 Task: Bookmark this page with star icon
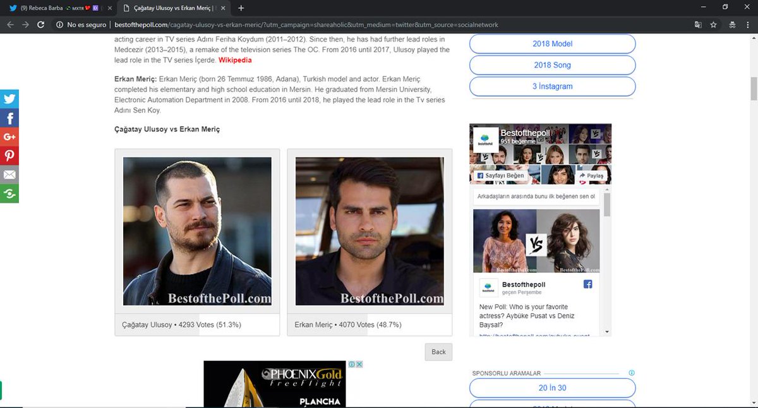click(714, 25)
